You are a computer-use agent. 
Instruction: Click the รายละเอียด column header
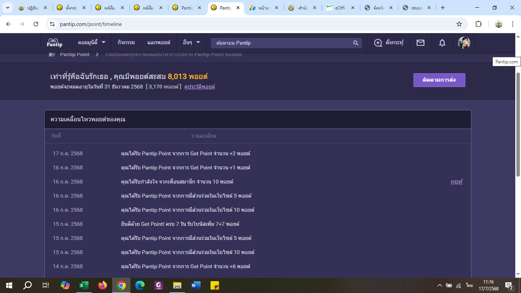(x=204, y=136)
